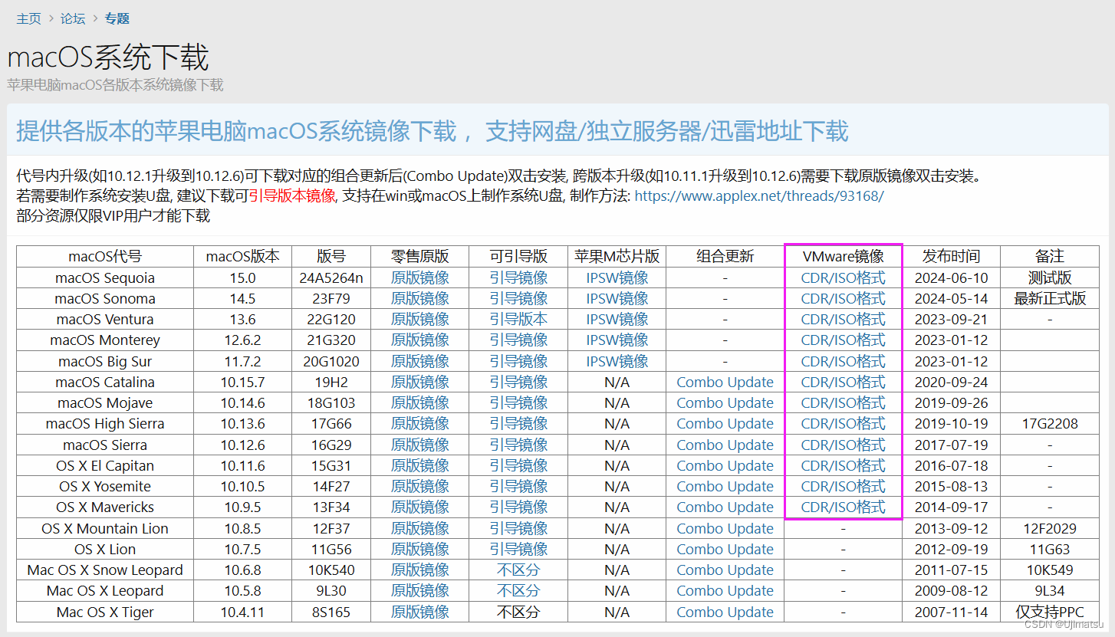Download 原版镜像 for OS X Mountain Lion

[x=419, y=528]
